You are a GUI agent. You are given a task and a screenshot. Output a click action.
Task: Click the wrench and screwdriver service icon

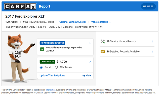103,41
